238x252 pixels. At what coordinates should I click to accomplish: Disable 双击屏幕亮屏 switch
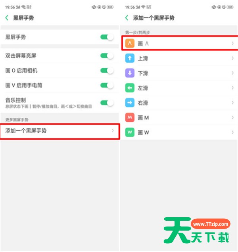(x=107, y=56)
